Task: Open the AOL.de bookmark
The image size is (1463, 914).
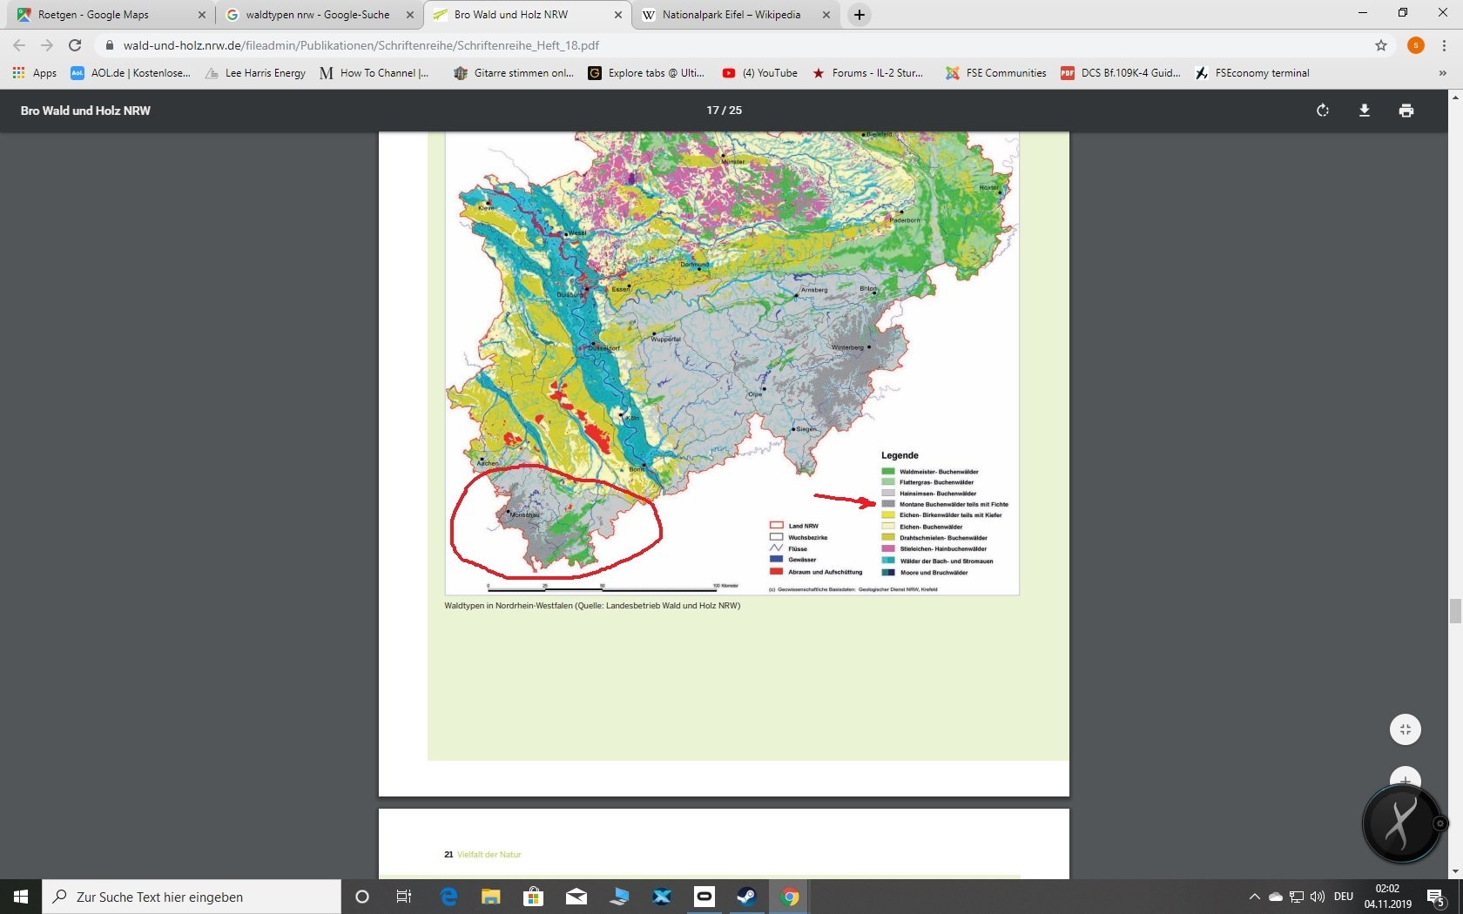Action: (x=131, y=73)
